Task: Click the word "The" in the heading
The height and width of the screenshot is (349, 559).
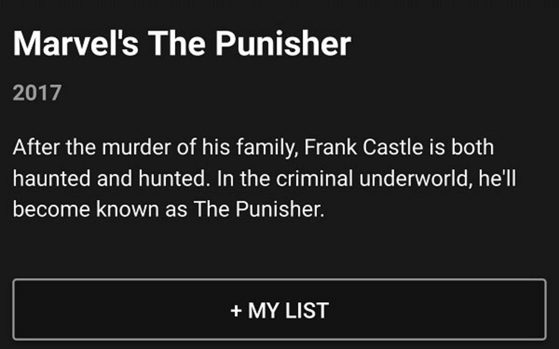Action: [177, 43]
